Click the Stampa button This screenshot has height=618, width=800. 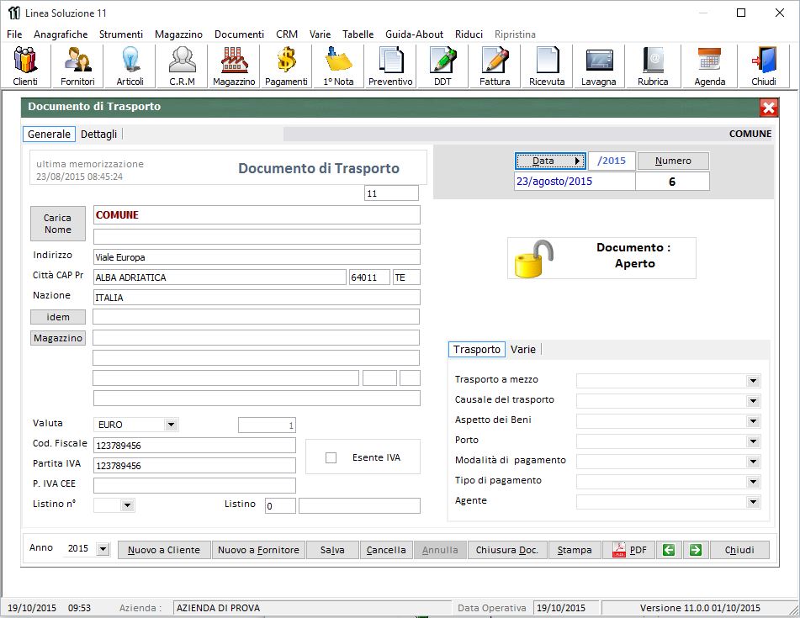tap(575, 550)
